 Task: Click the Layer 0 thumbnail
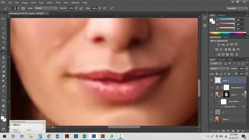(218, 119)
